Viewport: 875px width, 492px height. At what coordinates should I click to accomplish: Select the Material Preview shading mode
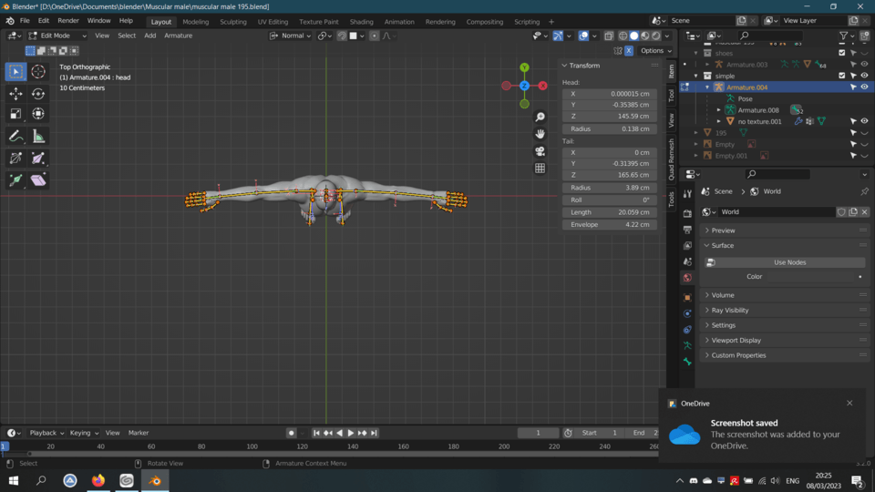click(x=645, y=36)
